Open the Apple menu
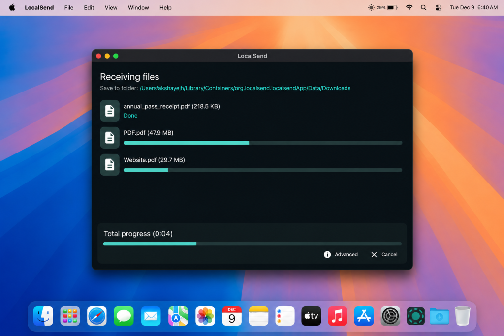504x336 pixels. coord(12,7)
